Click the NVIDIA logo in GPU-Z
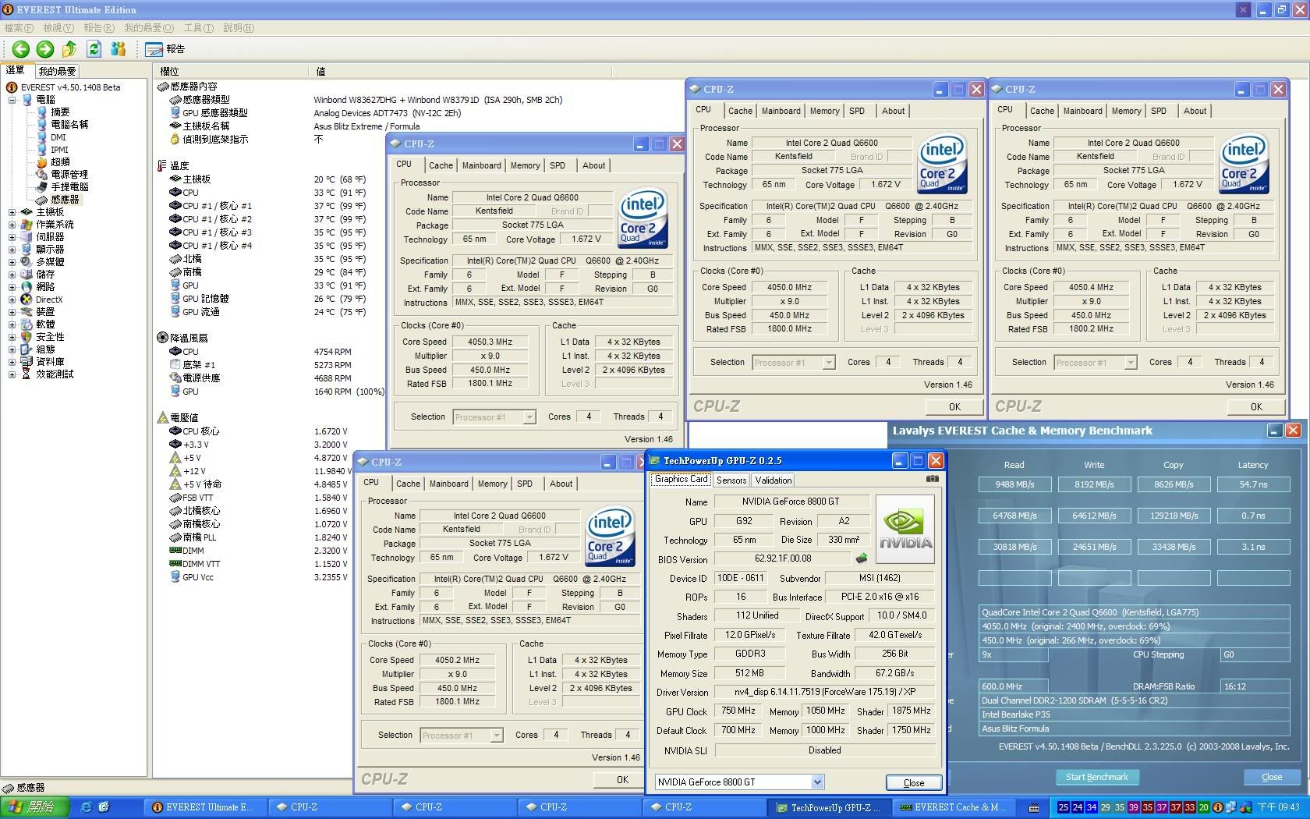1310x819 pixels. click(x=905, y=530)
